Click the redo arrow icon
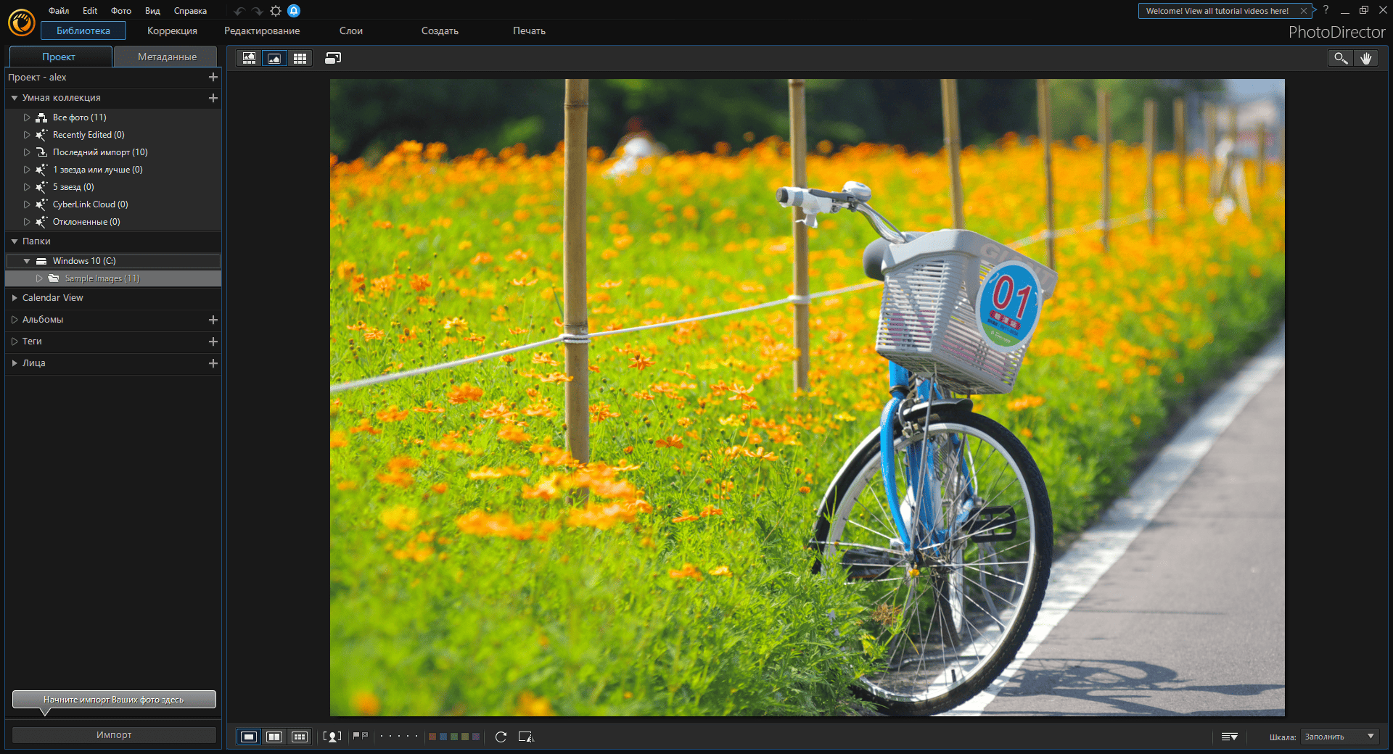Image resolution: width=1393 pixels, height=754 pixels. [258, 11]
